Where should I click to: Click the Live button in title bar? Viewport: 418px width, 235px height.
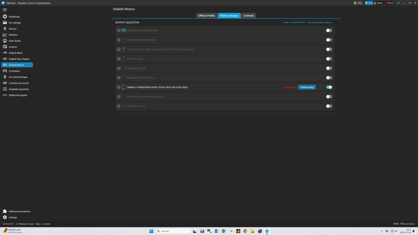tap(369, 3)
